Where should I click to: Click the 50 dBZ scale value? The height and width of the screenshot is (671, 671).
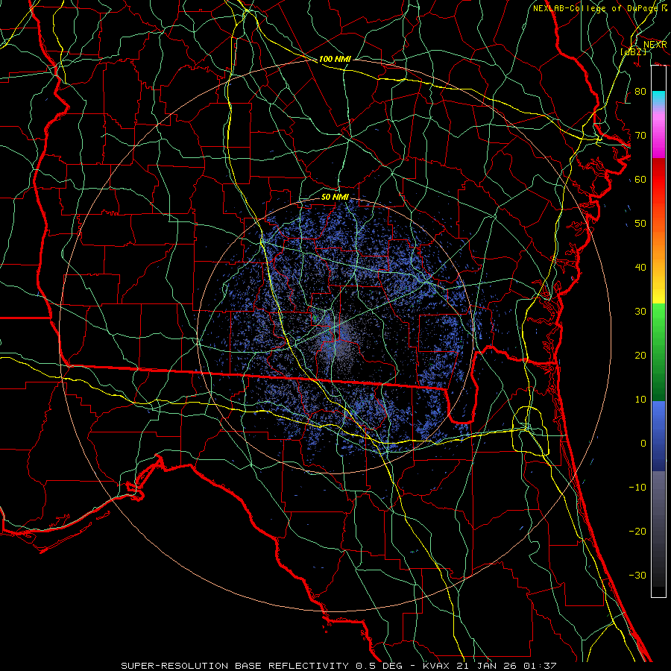(640, 224)
